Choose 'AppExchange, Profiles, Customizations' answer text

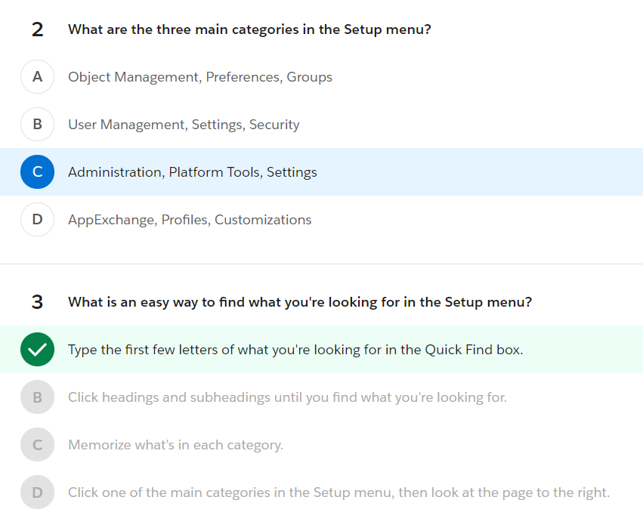[190, 220]
